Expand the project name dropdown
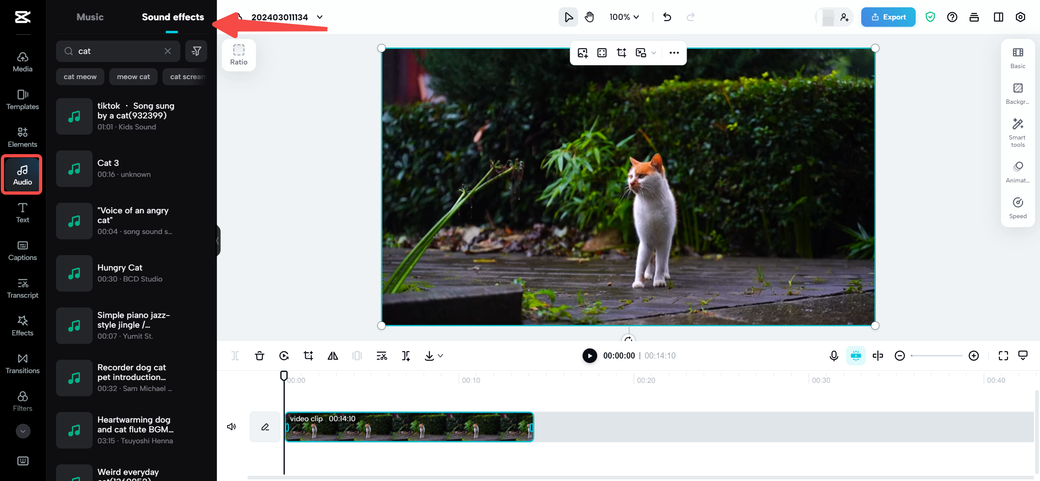1040x481 pixels. (320, 17)
